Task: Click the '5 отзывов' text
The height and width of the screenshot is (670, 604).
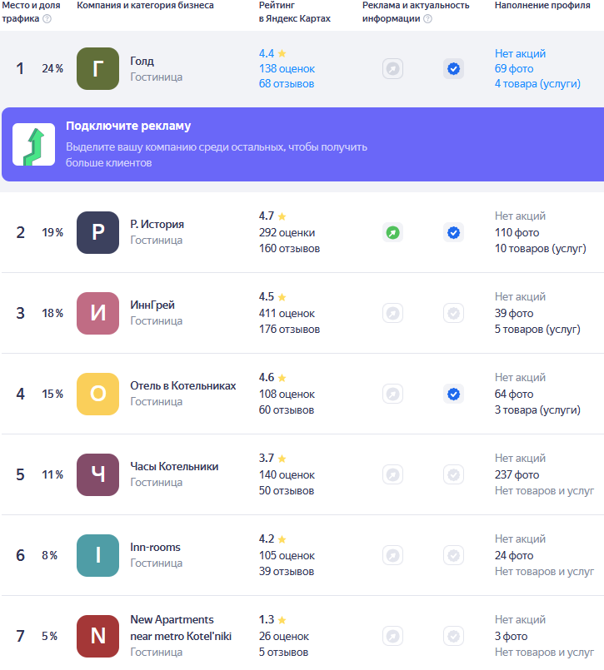Action: (x=283, y=652)
